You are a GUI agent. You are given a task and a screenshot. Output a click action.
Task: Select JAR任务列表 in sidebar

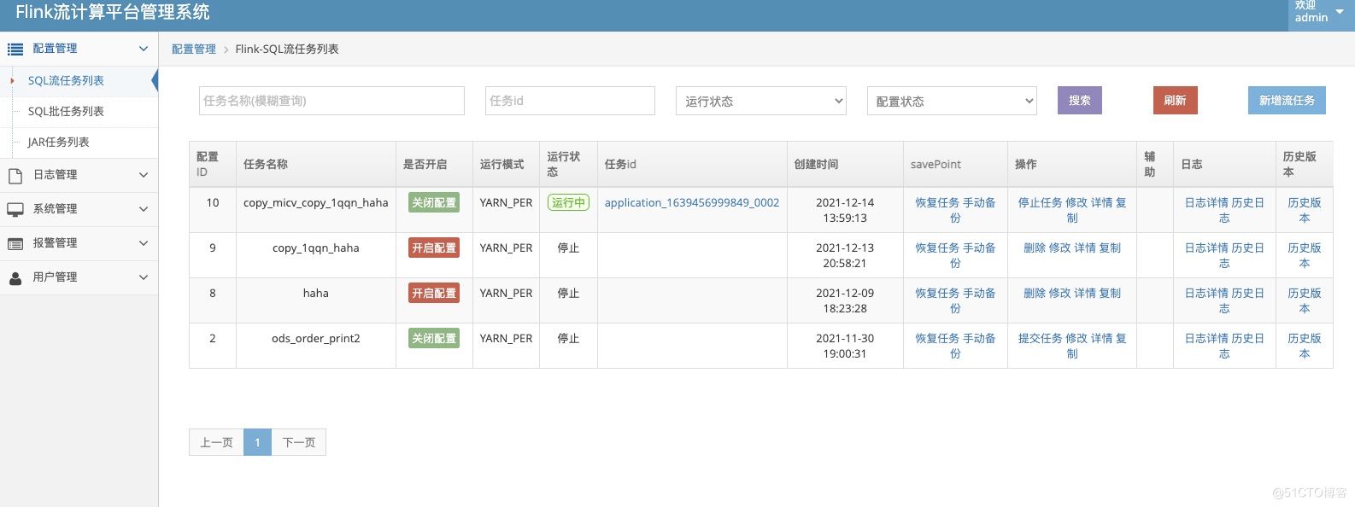pos(58,143)
